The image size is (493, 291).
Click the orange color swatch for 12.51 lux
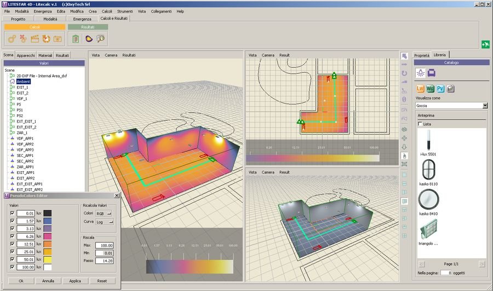click(48, 244)
